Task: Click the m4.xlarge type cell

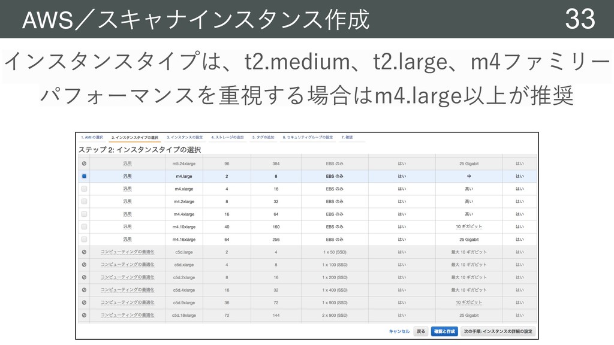Action: point(184,189)
